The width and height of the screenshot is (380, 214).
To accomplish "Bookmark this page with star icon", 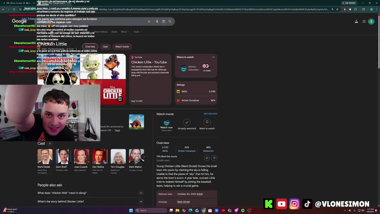I will click(x=337, y=9).
